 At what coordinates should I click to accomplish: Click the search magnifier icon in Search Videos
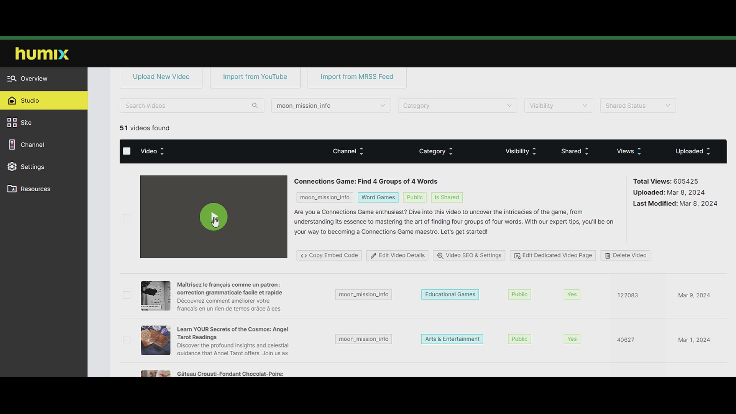255,105
